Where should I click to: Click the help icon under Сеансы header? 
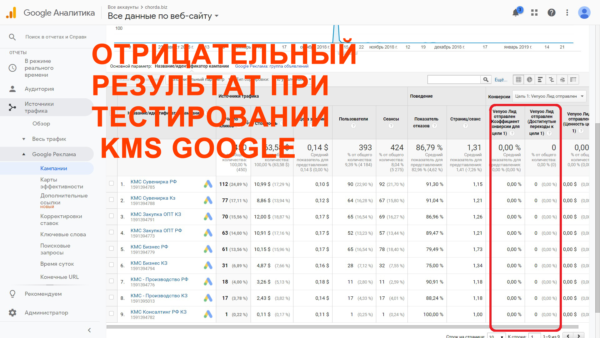391,126
